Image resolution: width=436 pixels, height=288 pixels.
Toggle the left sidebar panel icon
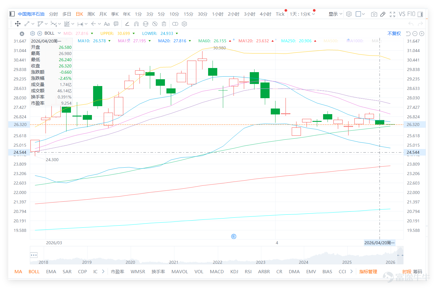(12, 14)
